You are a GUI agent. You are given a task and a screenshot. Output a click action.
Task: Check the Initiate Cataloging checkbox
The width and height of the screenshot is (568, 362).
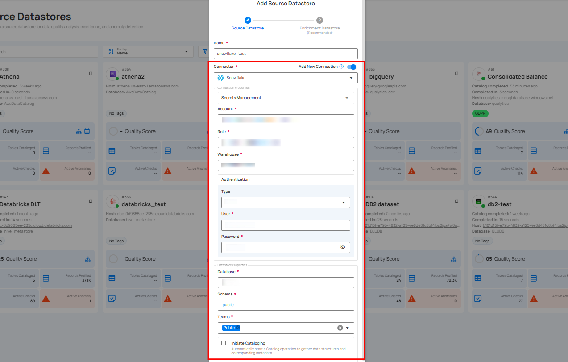pos(224,343)
